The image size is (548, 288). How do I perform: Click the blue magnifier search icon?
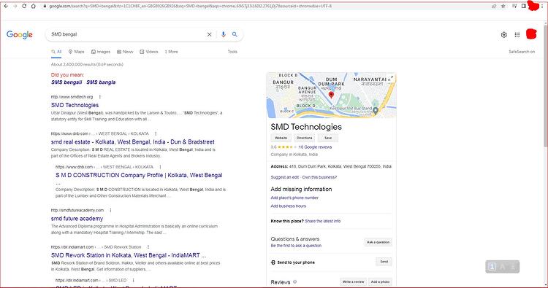click(235, 34)
